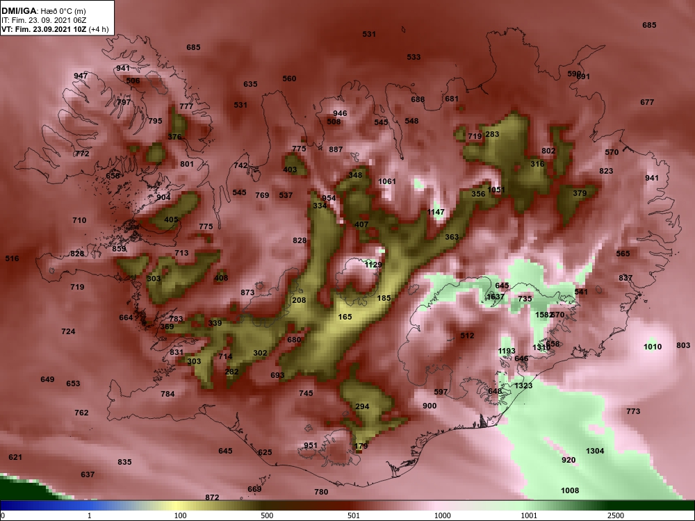Click the map value '837'
The width and height of the screenshot is (695, 521).
click(x=626, y=278)
